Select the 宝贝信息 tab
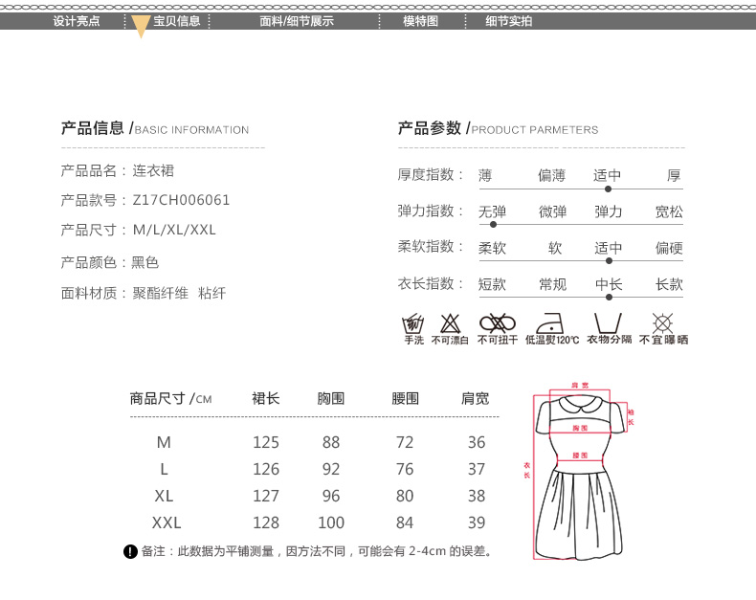This screenshot has width=756, height=600. tap(176, 21)
